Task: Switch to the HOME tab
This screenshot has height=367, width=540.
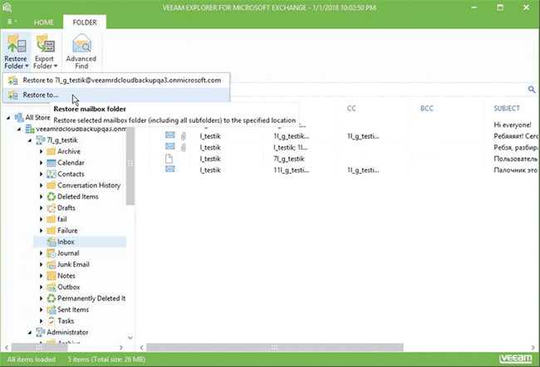Action: tap(43, 22)
